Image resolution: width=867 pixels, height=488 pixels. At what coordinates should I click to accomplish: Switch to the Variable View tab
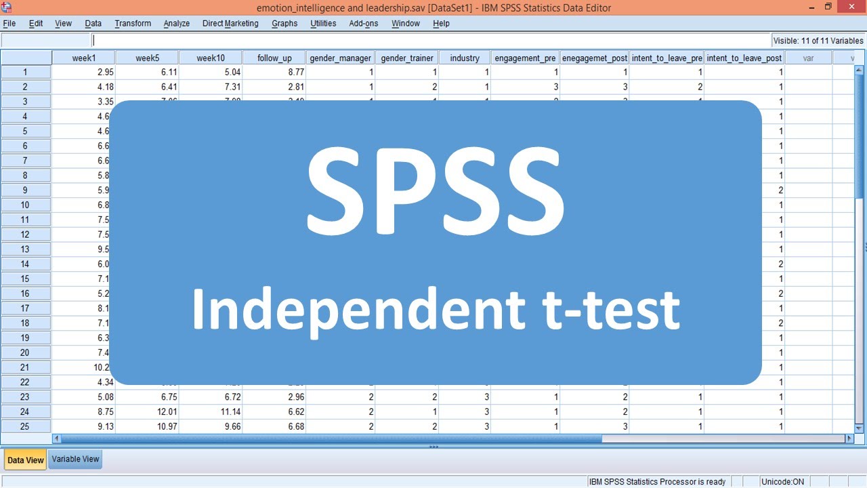(x=76, y=459)
